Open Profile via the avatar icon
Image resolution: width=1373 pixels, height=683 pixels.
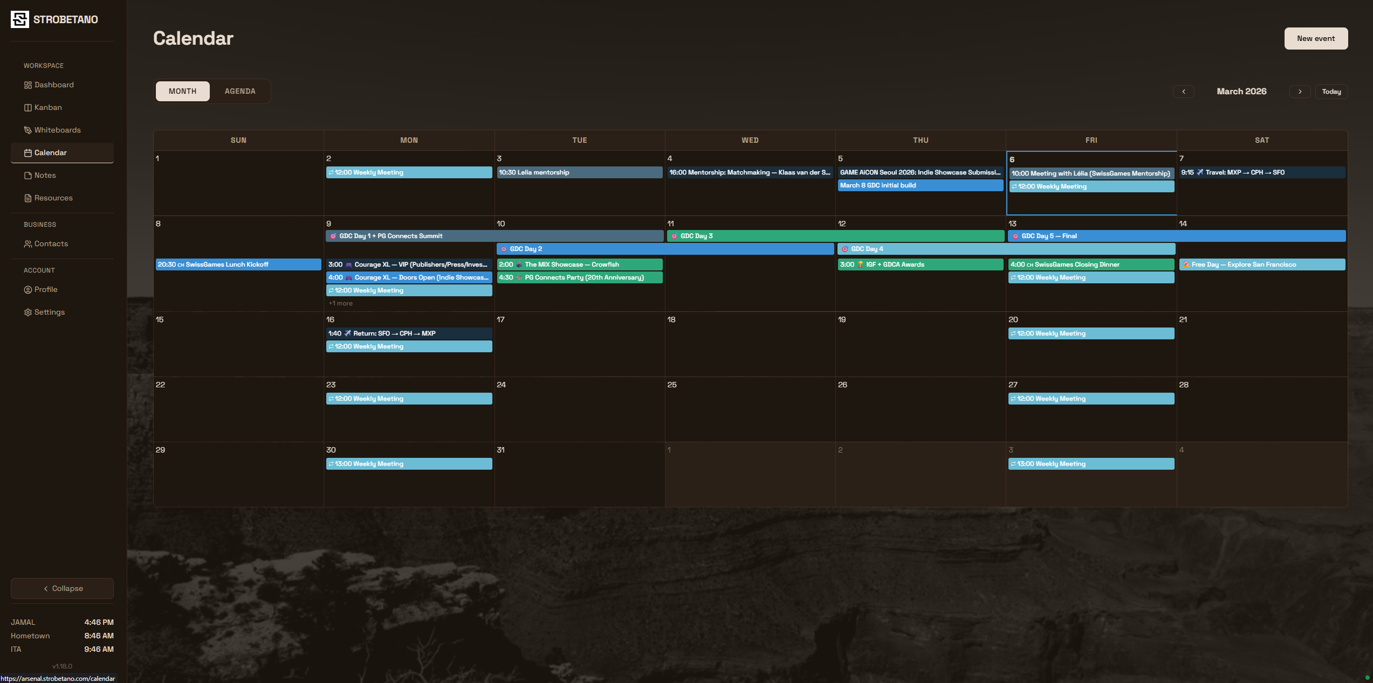click(28, 289)
